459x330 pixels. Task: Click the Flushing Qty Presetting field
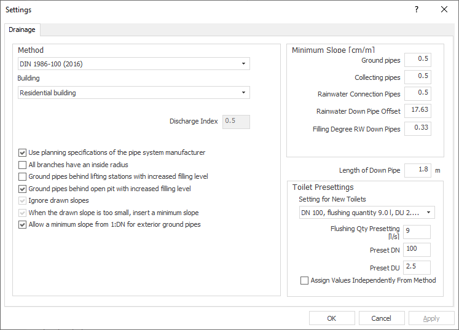coord(417,232)
